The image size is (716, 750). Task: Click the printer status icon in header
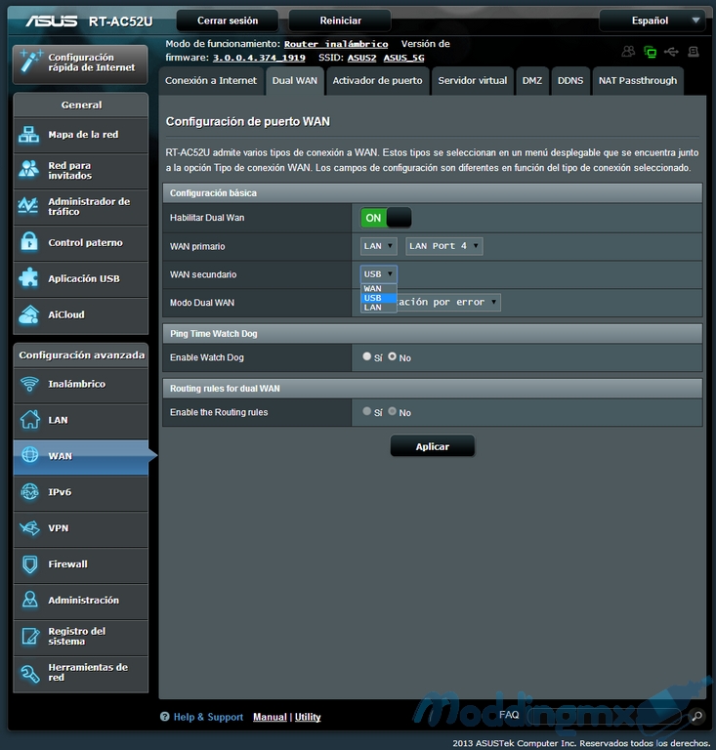[x=693, y=51]
